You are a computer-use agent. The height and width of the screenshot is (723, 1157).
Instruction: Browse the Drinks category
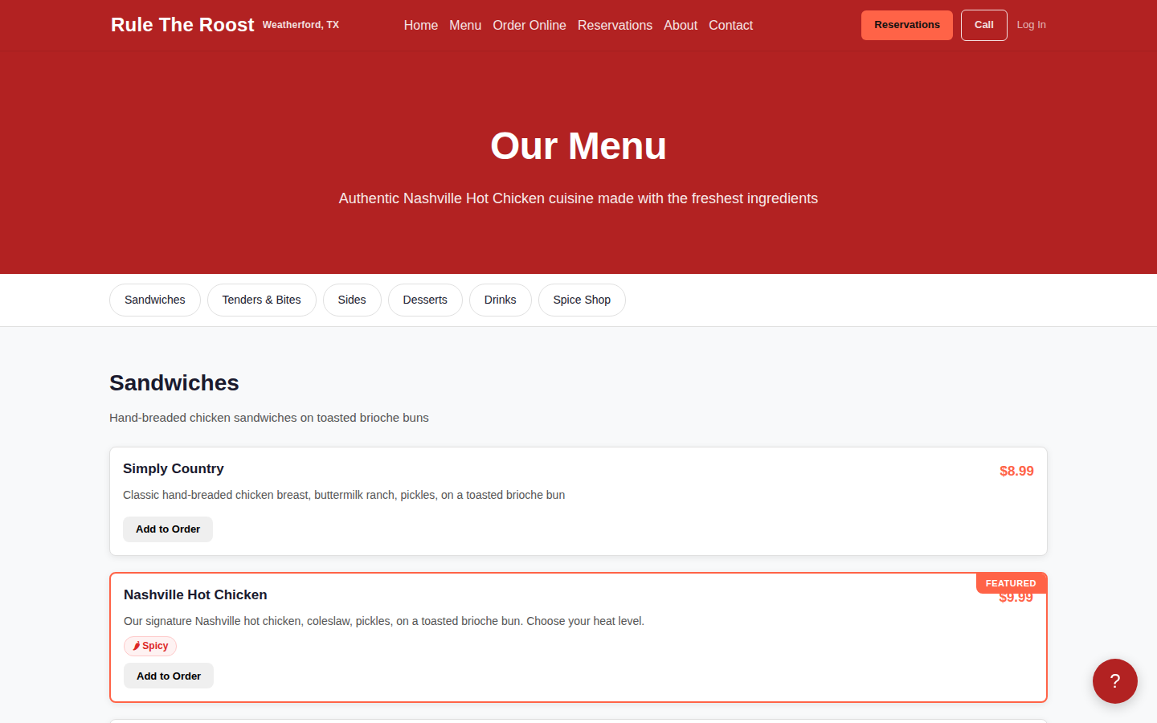click(x=500, y=300)
